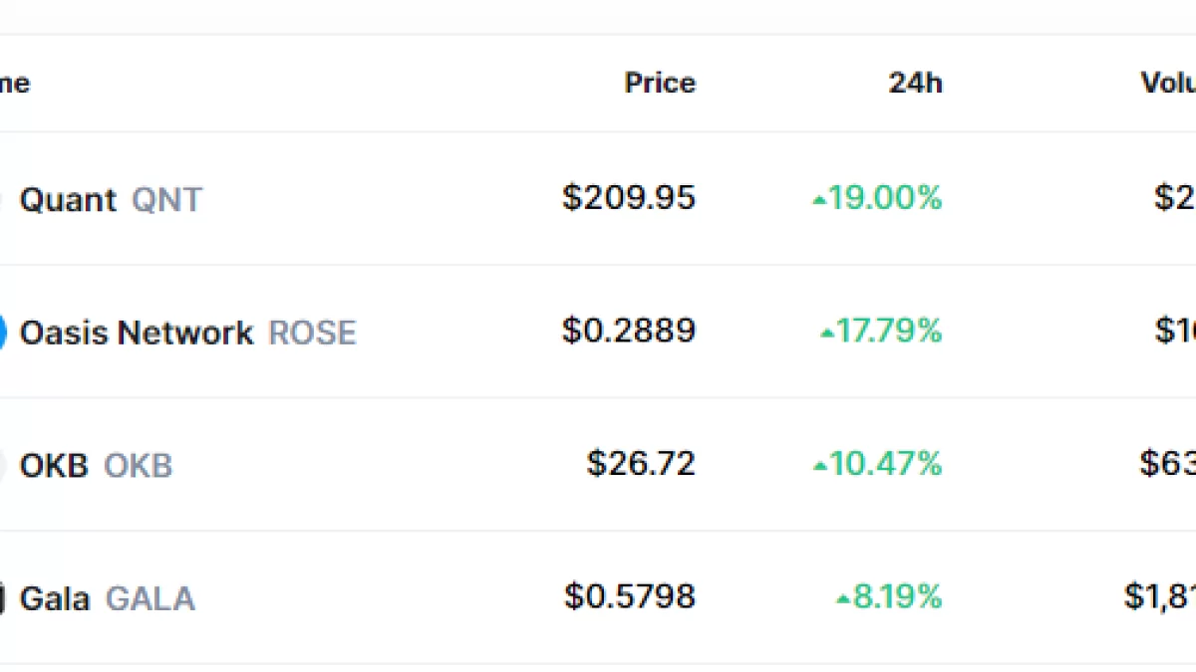The image size is (1196, 672).
Task: Click the GALA ticker symbol
Action: (x=150, y=598)
